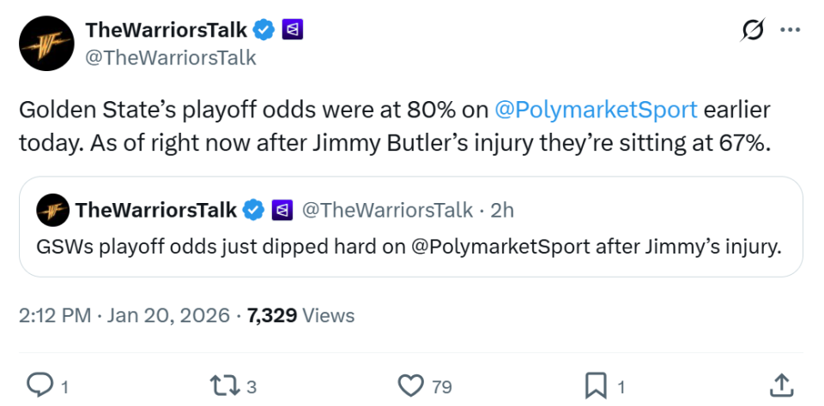
Task: Open the share tweet icon
Action: (780, 385)
